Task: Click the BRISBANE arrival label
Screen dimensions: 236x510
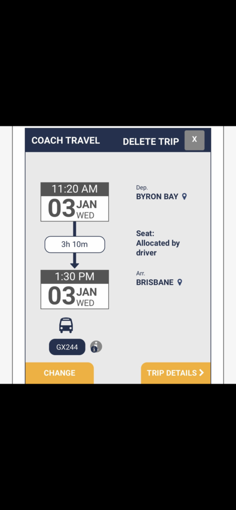Action: tap(155, 282)
